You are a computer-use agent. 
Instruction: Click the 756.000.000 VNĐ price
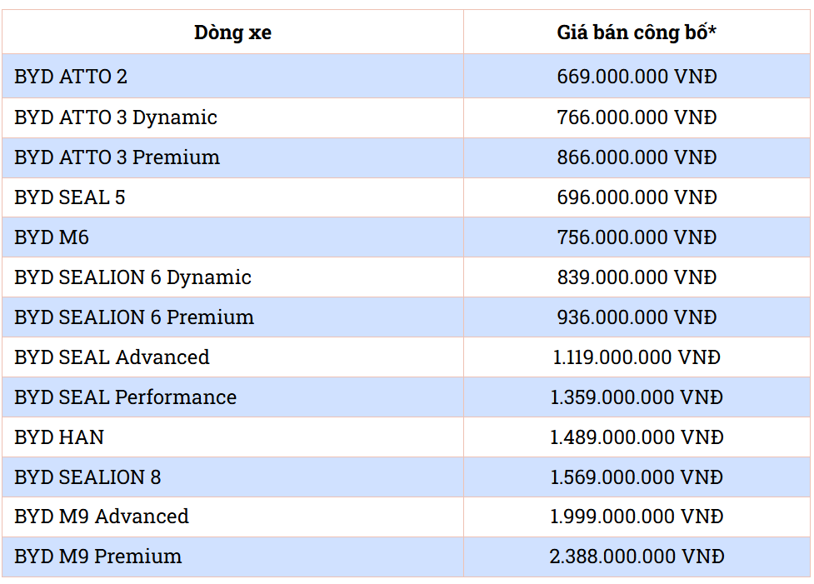click(x=637, y=237)
